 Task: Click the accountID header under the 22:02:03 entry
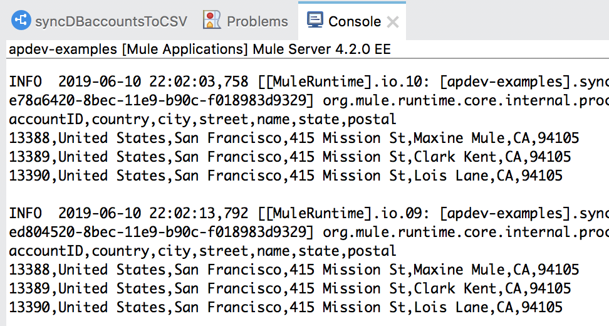click(202, 119)
